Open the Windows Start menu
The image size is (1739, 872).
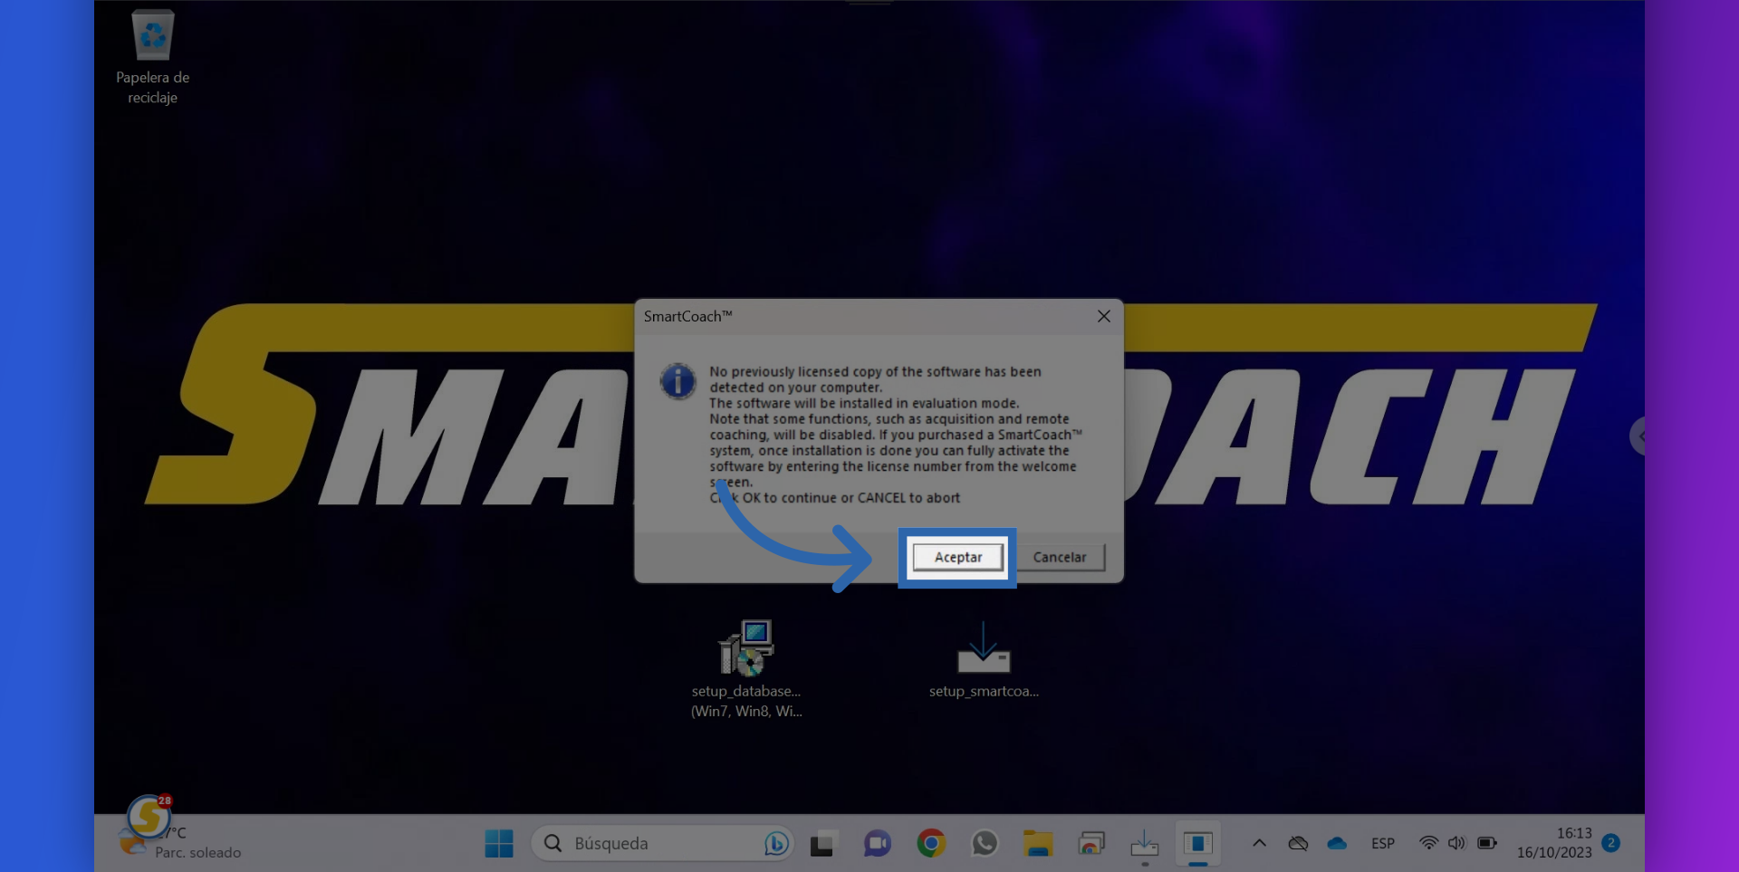point(499,843)
